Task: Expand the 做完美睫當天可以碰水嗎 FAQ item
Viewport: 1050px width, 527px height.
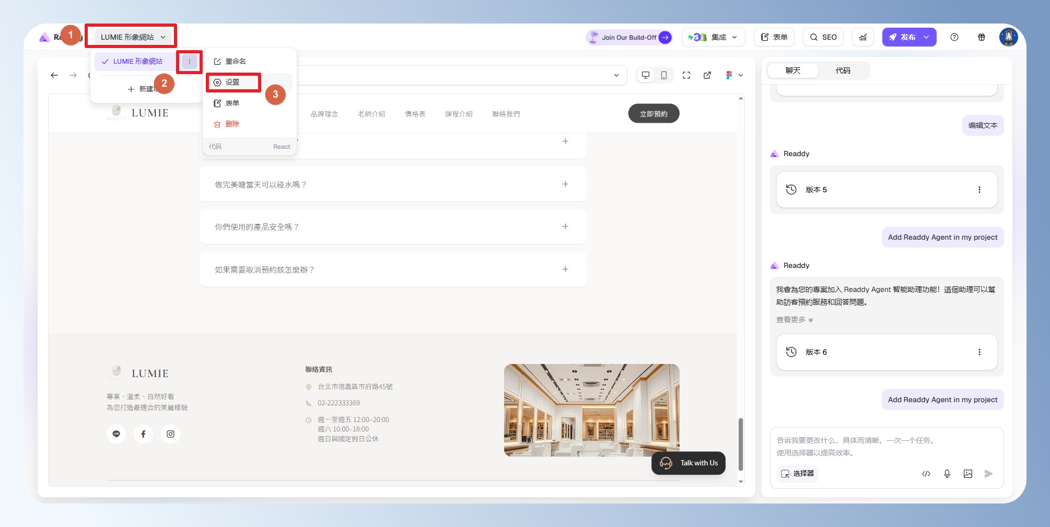Action: click(565, 184)
